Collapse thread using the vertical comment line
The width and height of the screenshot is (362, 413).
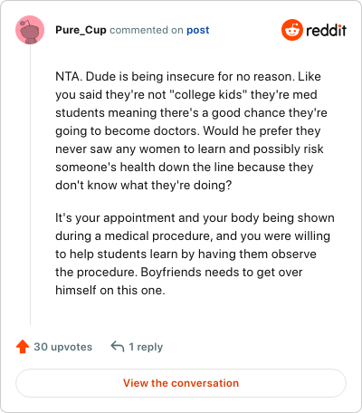pos(30,185)
